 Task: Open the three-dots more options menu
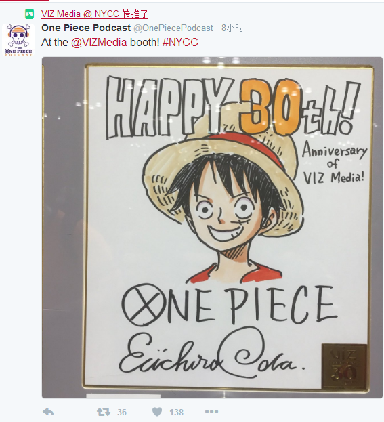coord(211,412)
